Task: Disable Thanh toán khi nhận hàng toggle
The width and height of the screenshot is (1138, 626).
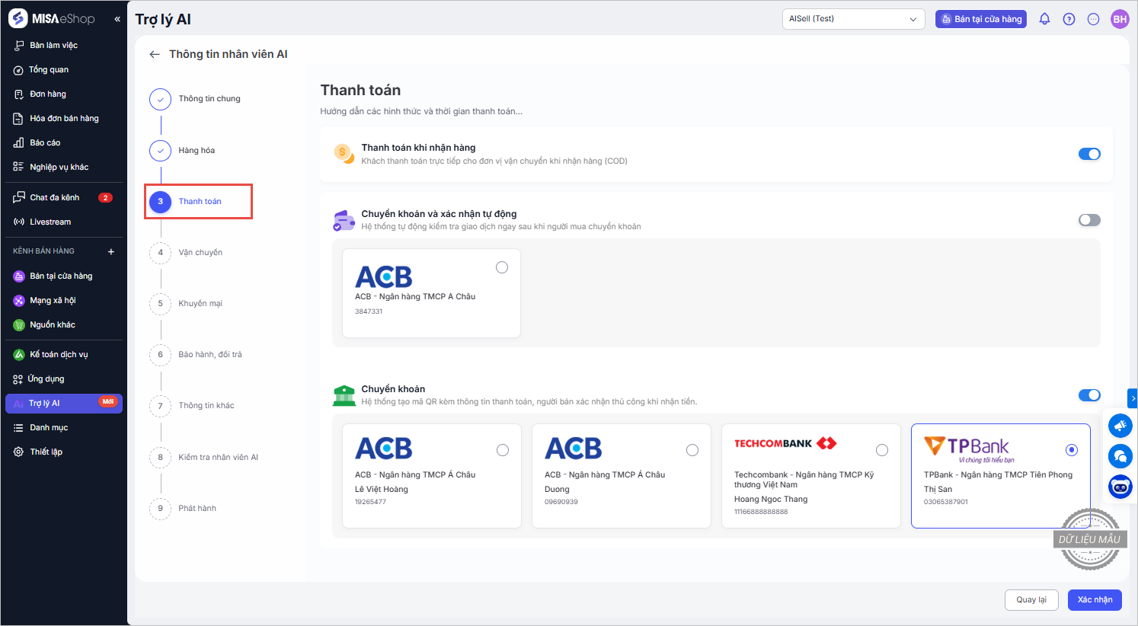Action: (1088, 154)
